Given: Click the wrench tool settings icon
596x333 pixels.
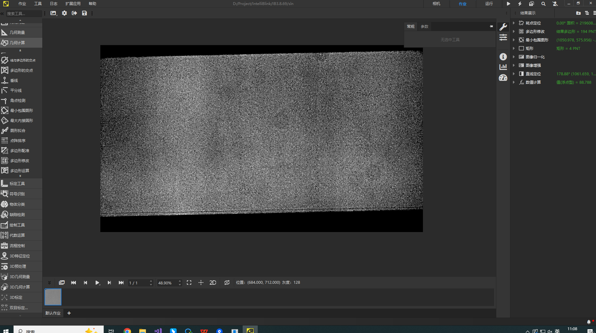Looking at the screenshot, I should click(503, 27).
